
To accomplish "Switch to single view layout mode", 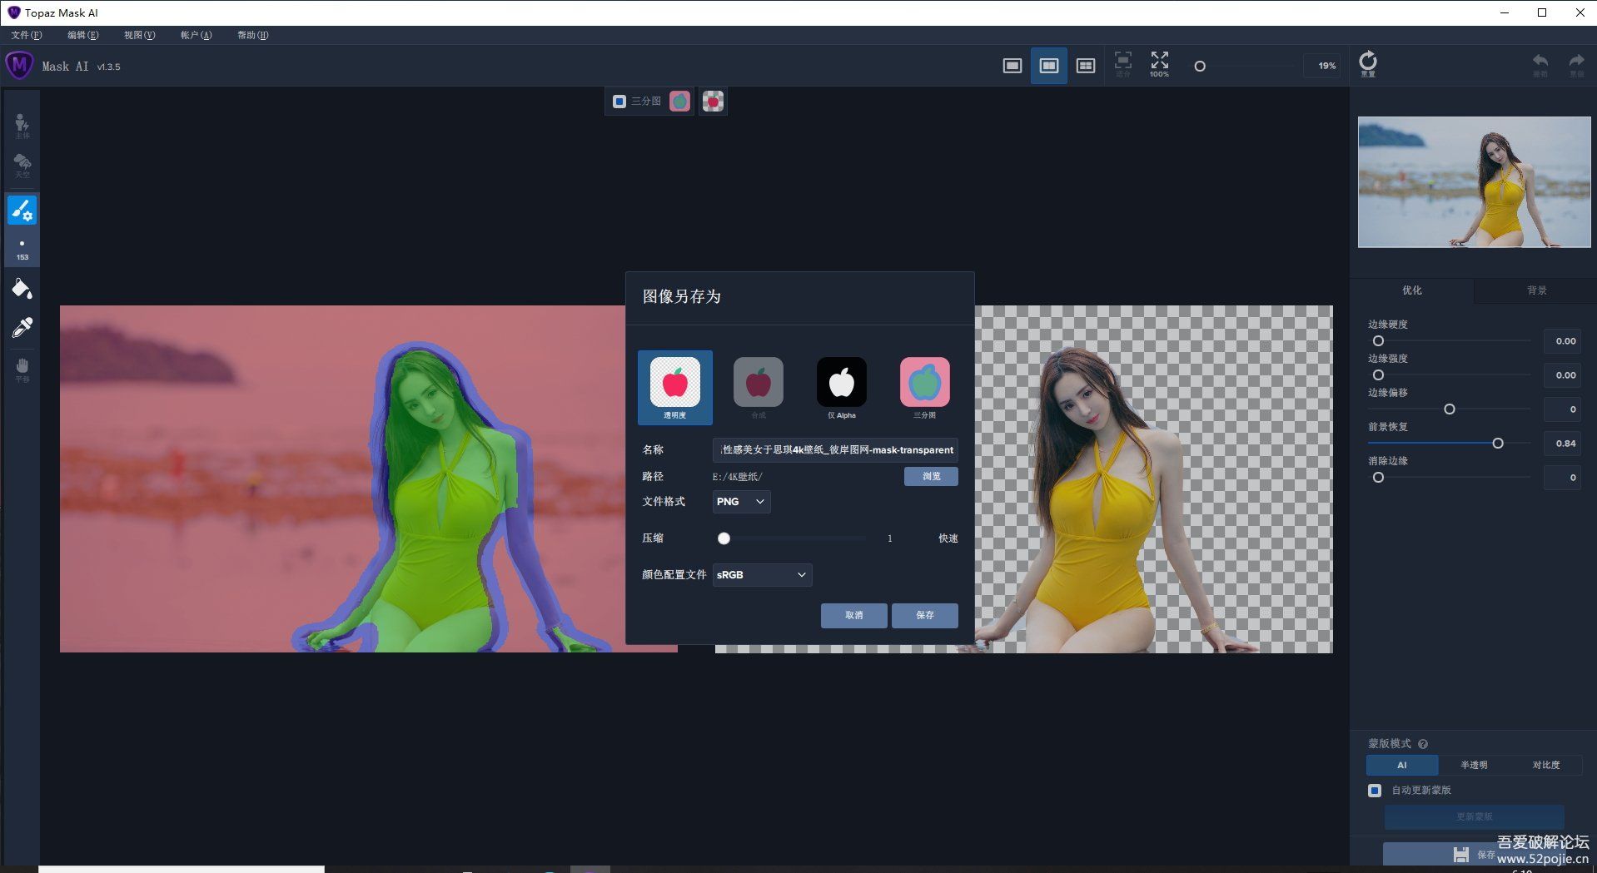I will [1012, 65].
